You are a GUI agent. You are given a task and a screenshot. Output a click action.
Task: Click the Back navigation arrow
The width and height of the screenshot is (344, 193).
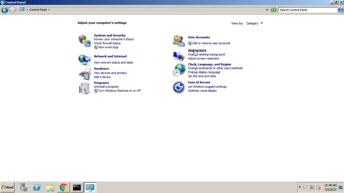coord(5,10)
